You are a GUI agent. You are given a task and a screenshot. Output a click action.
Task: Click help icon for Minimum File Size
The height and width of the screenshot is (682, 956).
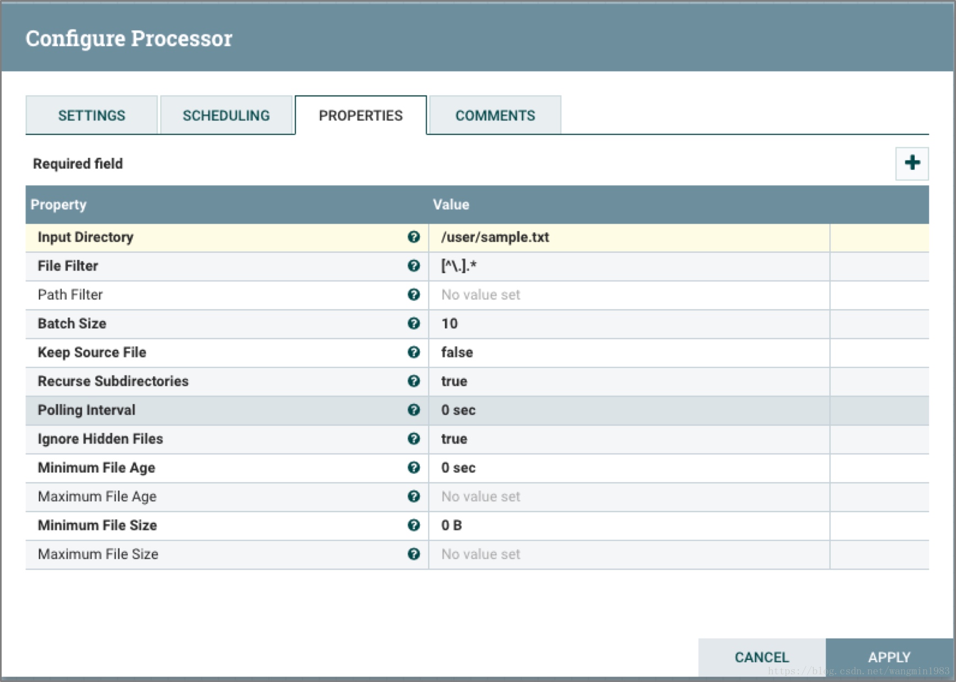[414, 525]
